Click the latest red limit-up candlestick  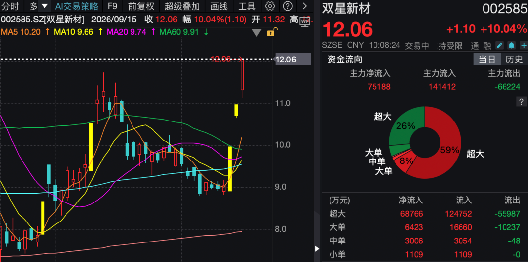tap(242, 75)
